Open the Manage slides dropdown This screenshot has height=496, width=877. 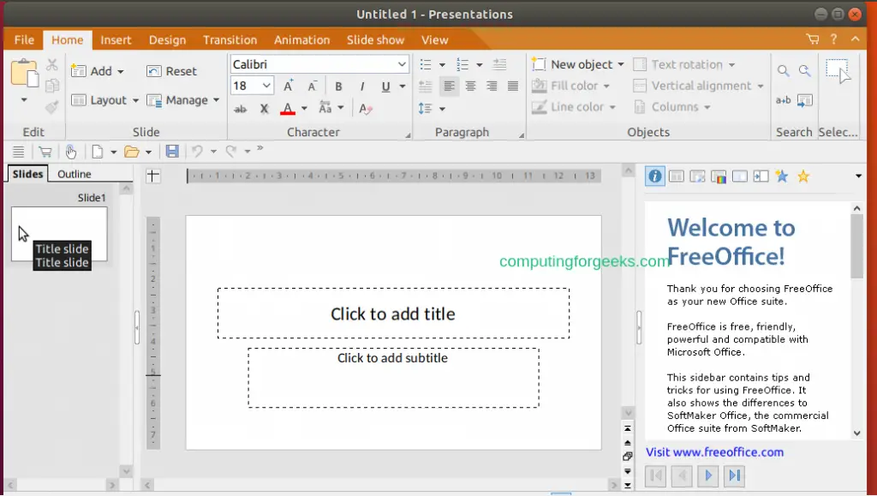[183, 100]
